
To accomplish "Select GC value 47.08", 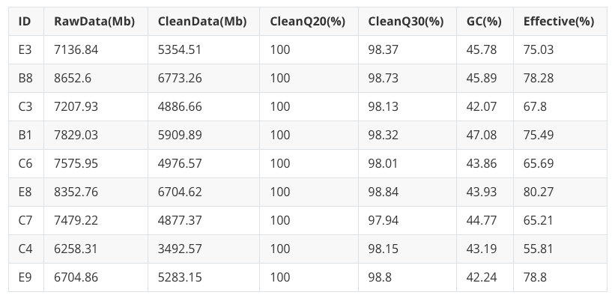I will (481, 135).
